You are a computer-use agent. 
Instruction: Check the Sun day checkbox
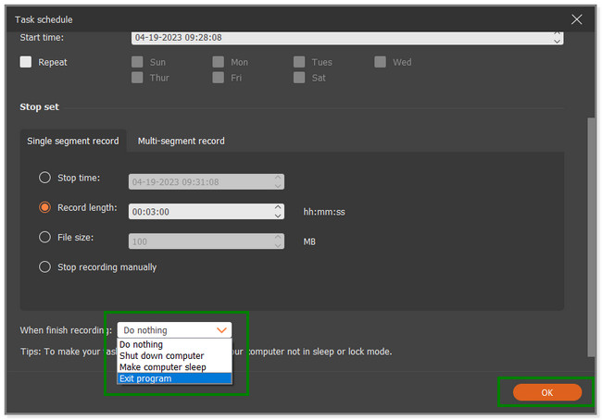(x=136, y=63)
